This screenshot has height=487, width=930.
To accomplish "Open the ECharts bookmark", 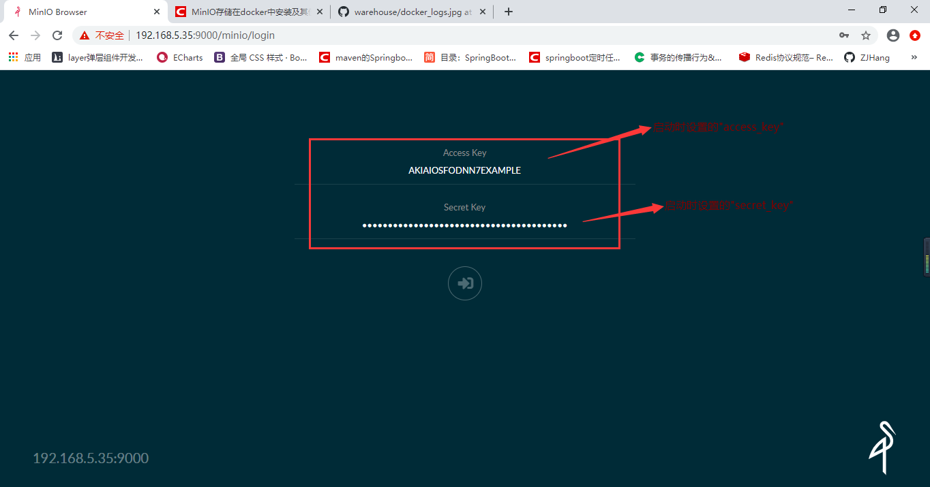I will pyautogui.click(x=179, y=57).
